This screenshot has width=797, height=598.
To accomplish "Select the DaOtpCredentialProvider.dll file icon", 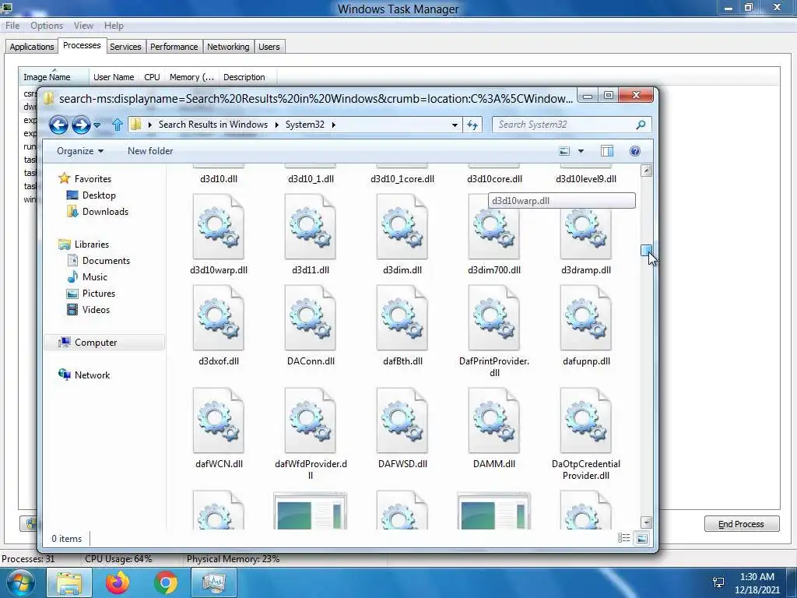I will [586, 420].
